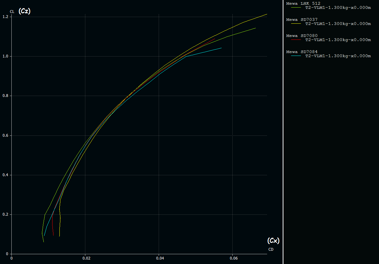
Task: Click the 1.2 tick label on the CL axis
Action: point(5,17)
